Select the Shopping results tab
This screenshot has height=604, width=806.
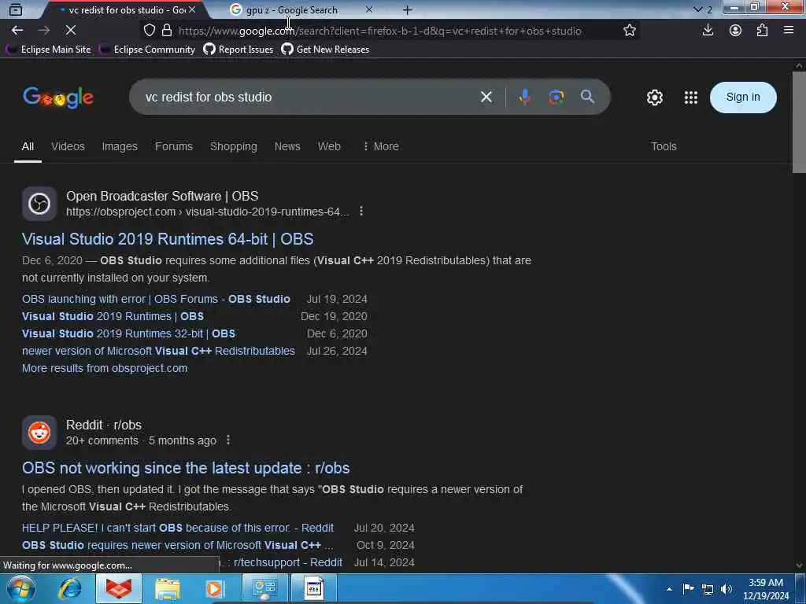tap(233, 146)
